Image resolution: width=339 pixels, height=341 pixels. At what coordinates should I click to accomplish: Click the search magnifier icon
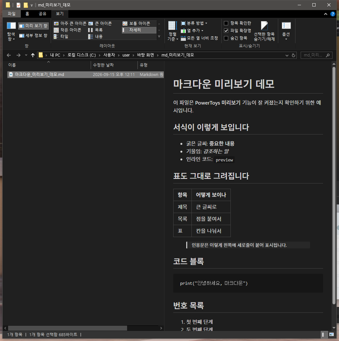click(328, 55)
